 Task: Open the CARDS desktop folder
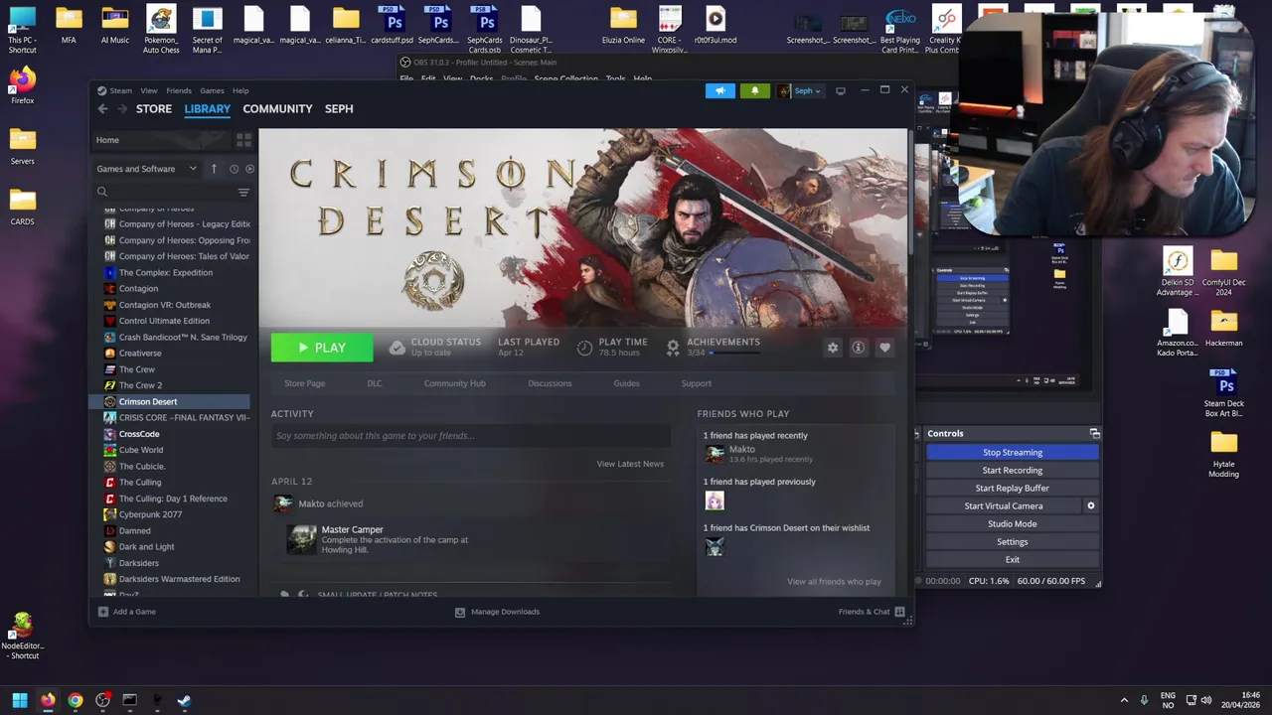(x=22, y=206)
